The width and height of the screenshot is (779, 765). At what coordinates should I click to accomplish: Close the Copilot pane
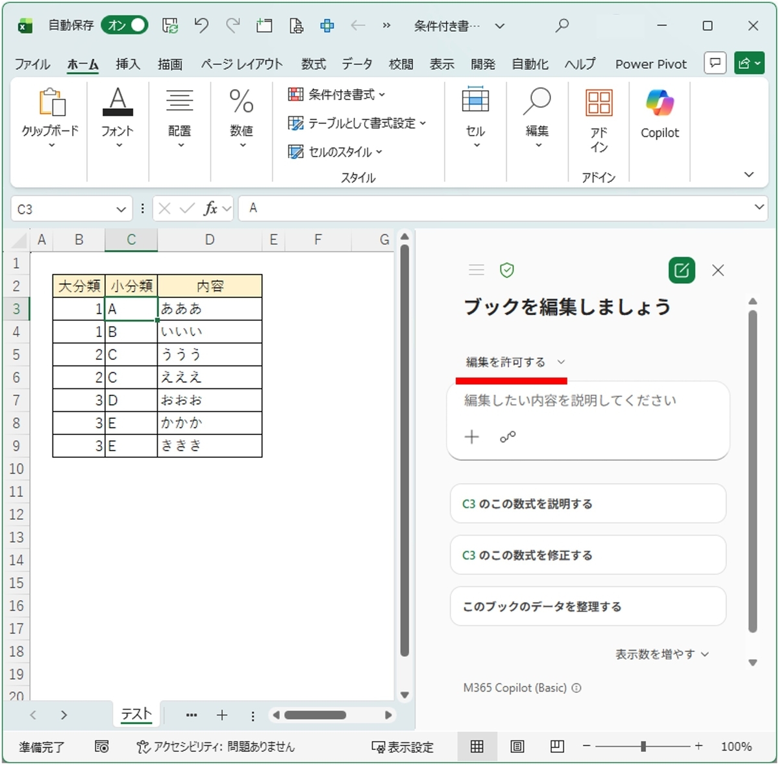[x=718, y=270]
